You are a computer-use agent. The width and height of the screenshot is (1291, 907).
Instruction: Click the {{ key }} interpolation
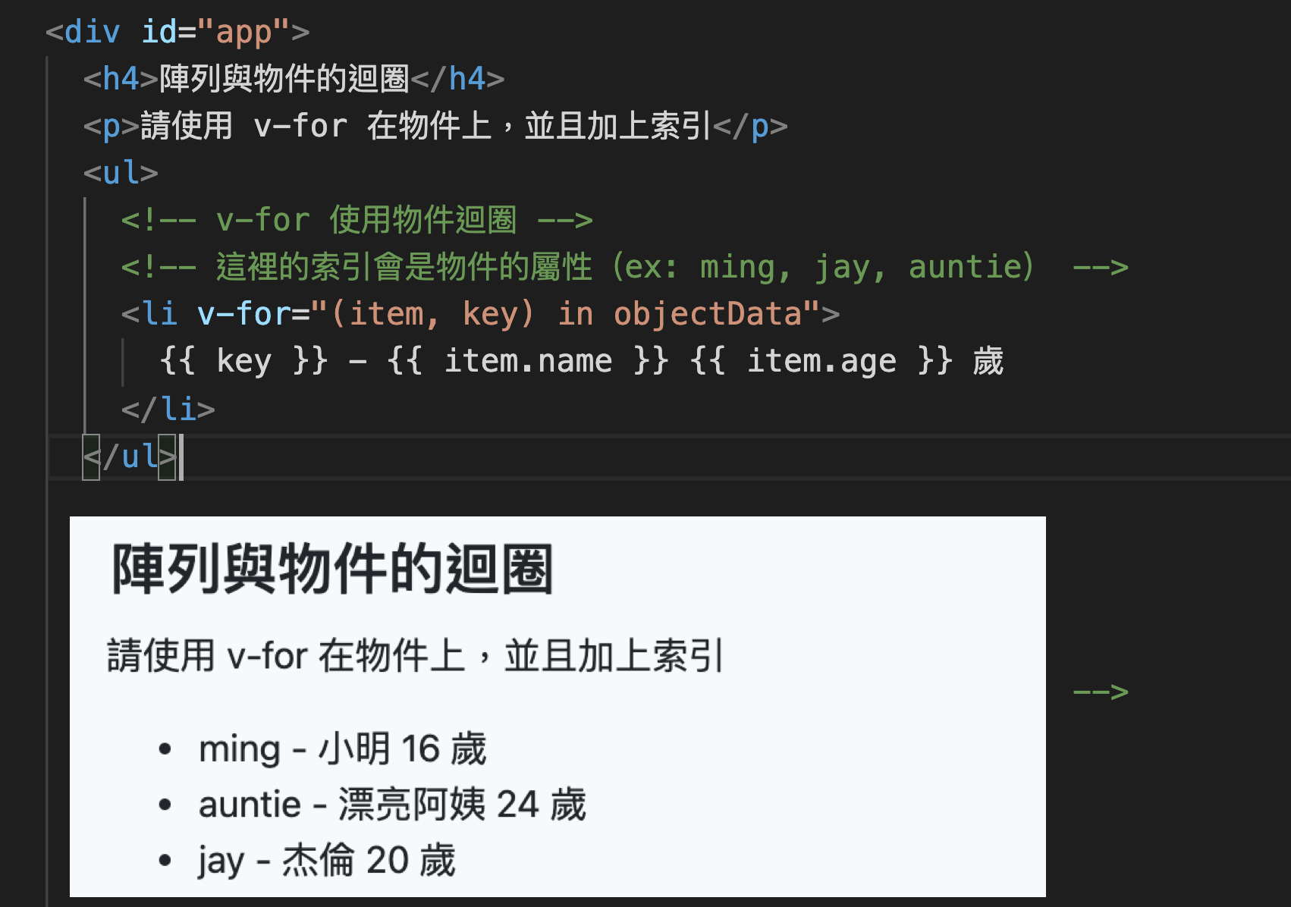pyautogui.click(x=243, y=361)
